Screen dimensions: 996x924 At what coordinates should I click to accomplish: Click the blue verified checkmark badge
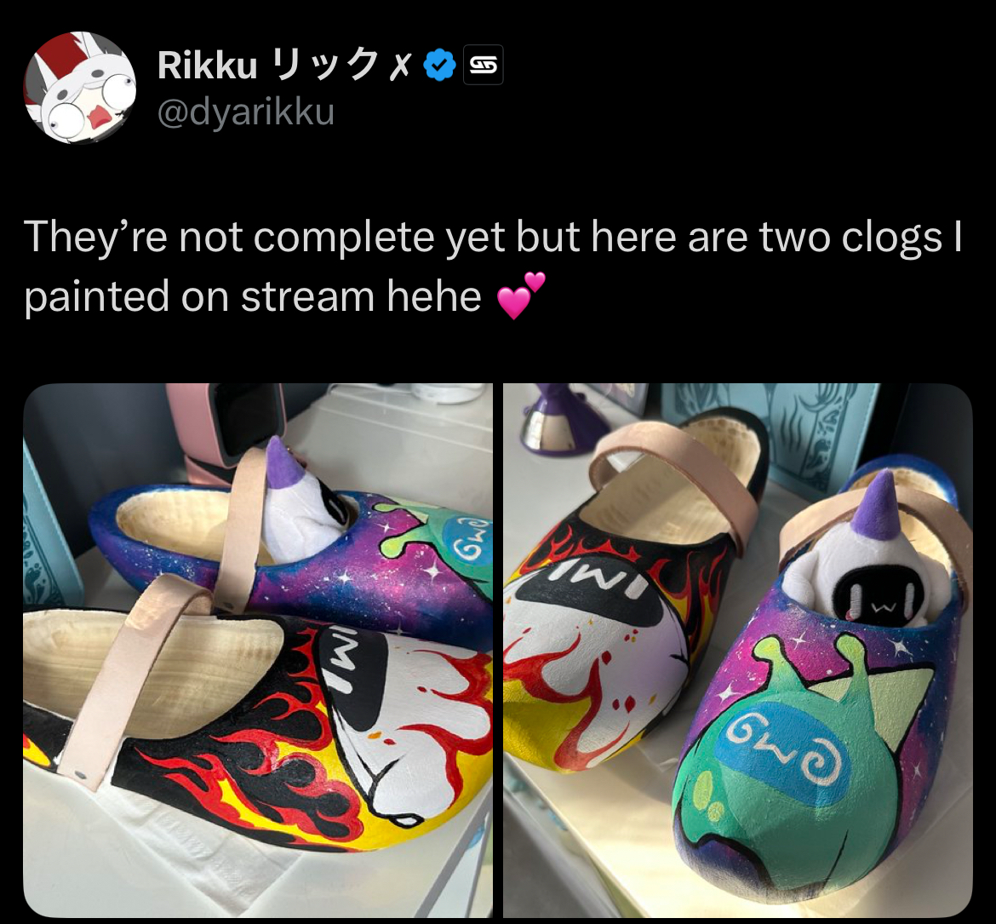(439, 65)
